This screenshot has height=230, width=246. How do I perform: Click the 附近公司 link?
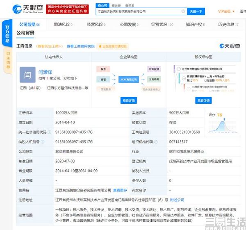pos(177,200)
